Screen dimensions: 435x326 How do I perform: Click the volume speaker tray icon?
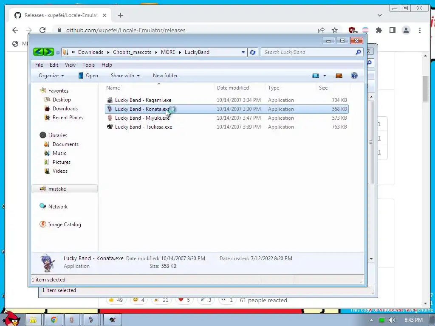pyautogui.click(x=392, y=320)
